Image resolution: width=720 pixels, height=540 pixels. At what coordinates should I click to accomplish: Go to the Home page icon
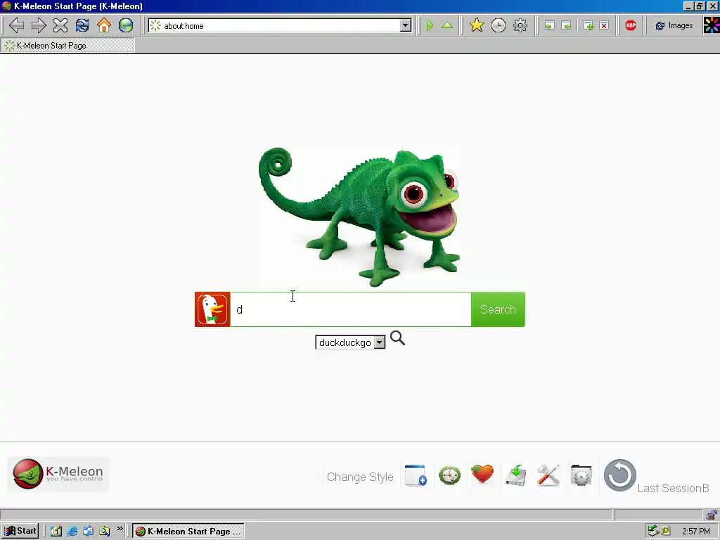104,25
